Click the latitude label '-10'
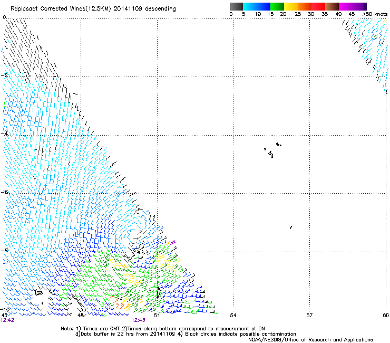Image resolution: width=390 pixels, height=343 pixels. [x=5, y=309]
